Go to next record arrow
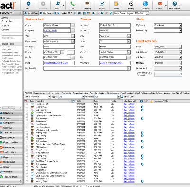Image resolution: width=190 pixels, height=187 pixels. (75, 13)
